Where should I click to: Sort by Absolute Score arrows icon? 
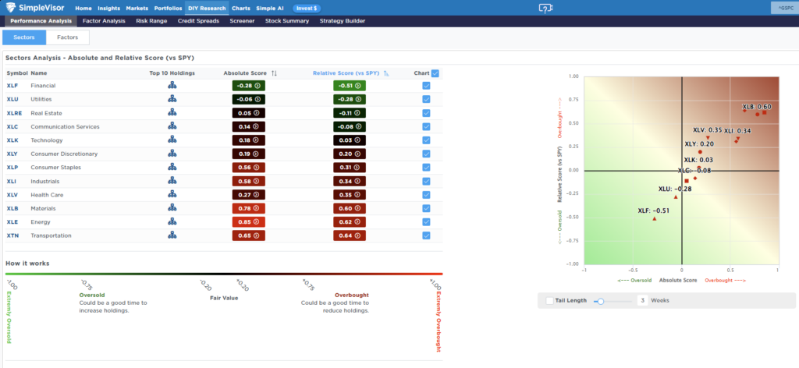274,73
